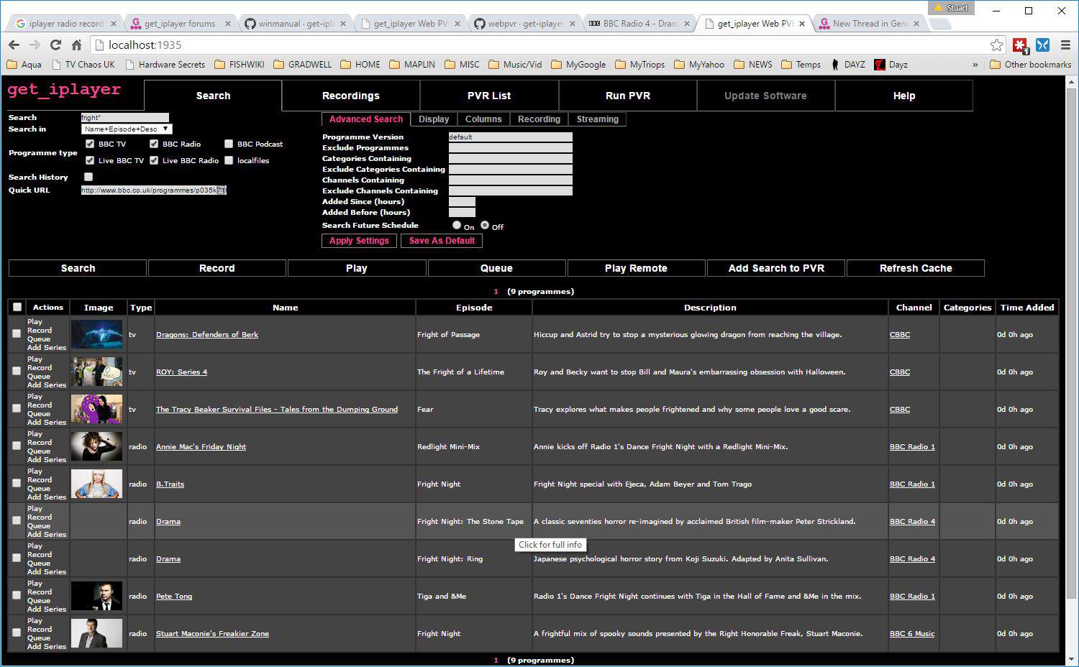Enable the BBC Podcast checkbox

[229, 144]
